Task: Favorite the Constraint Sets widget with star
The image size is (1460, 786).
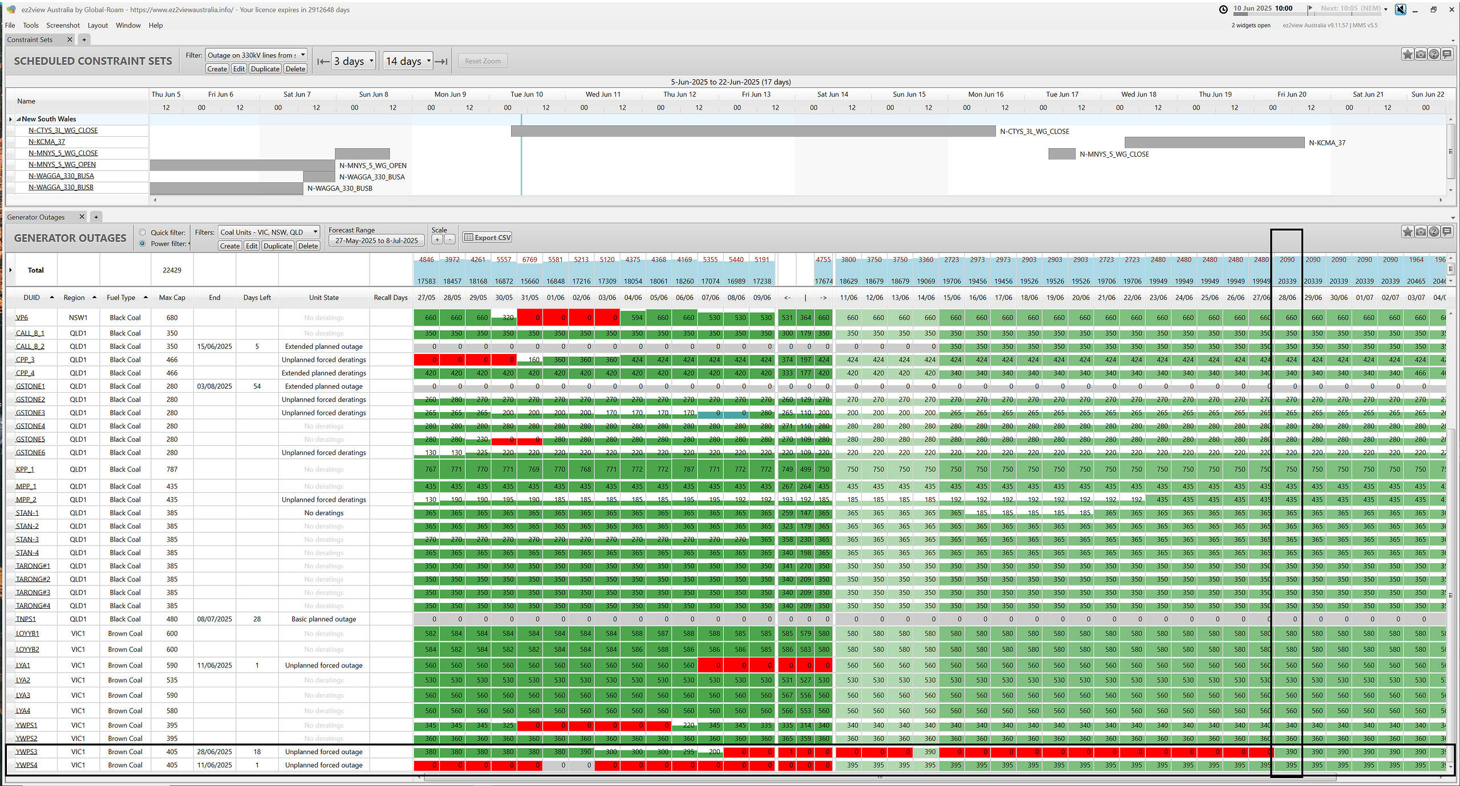Action: [1408, 54]
